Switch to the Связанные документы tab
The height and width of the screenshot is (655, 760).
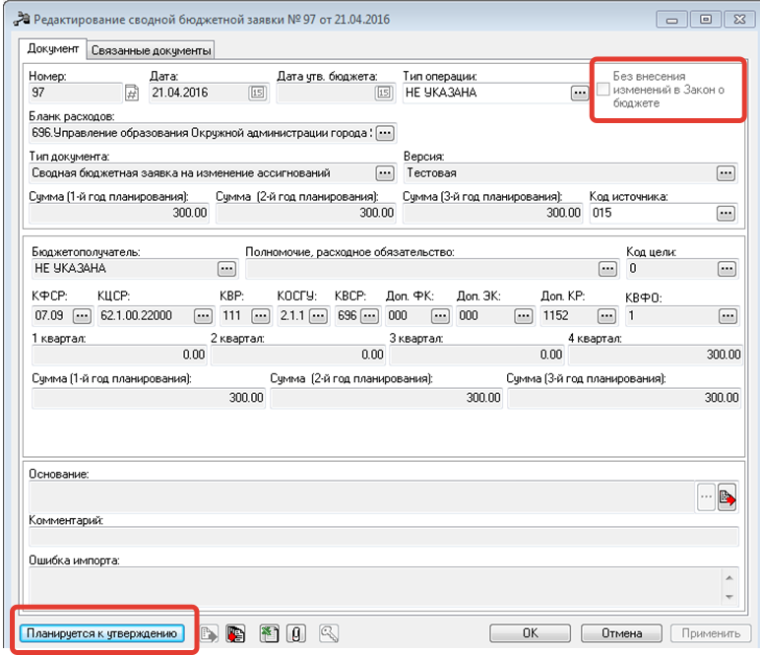point(152,50)
